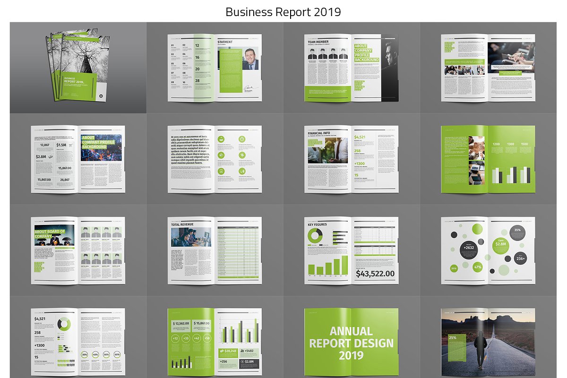The image size is (567, 378).
Task: Click the CEO portrait photo
Action: 251,59
